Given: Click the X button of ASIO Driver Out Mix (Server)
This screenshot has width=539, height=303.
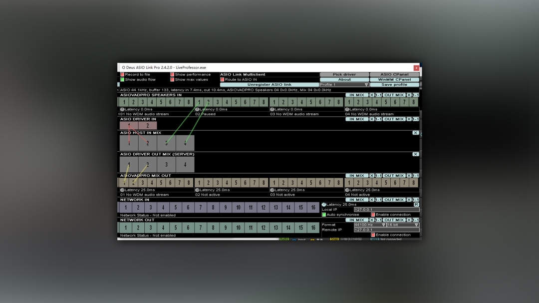Looking at the screenshot, I should [x=415, y=154].
